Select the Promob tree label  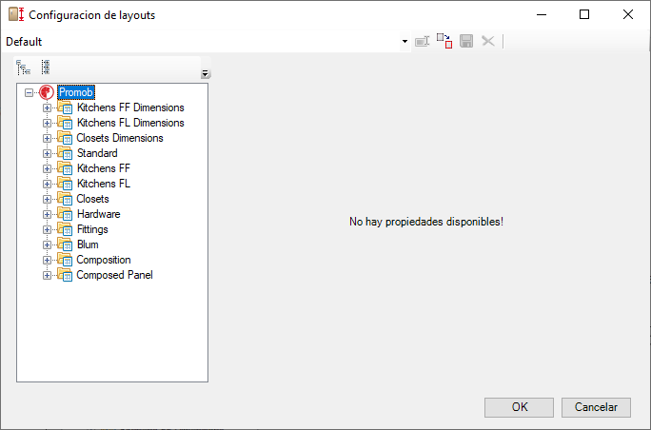(x=76, y=92)
